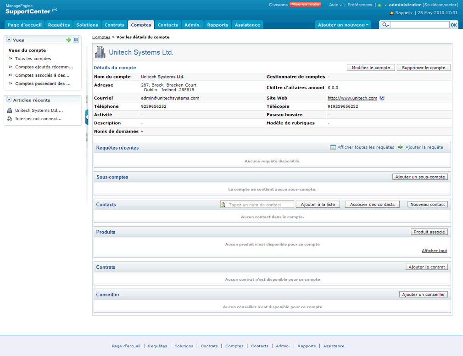Image resolution: width=463 pixels, height=356 pixels.
Task: Click Produit associé button
Action: point(429,232)
